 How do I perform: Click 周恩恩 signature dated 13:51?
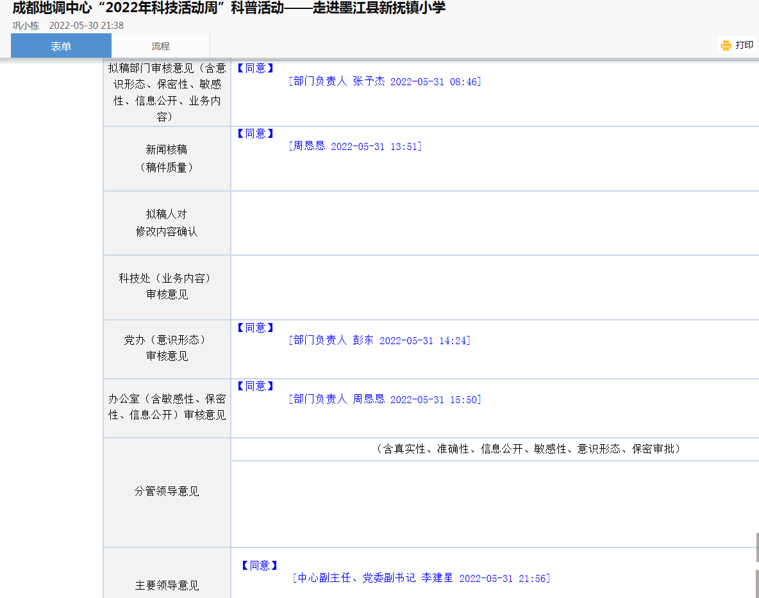355,146
